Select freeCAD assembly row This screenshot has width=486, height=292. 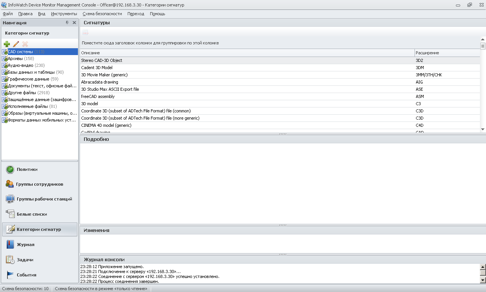click(280, 96)
